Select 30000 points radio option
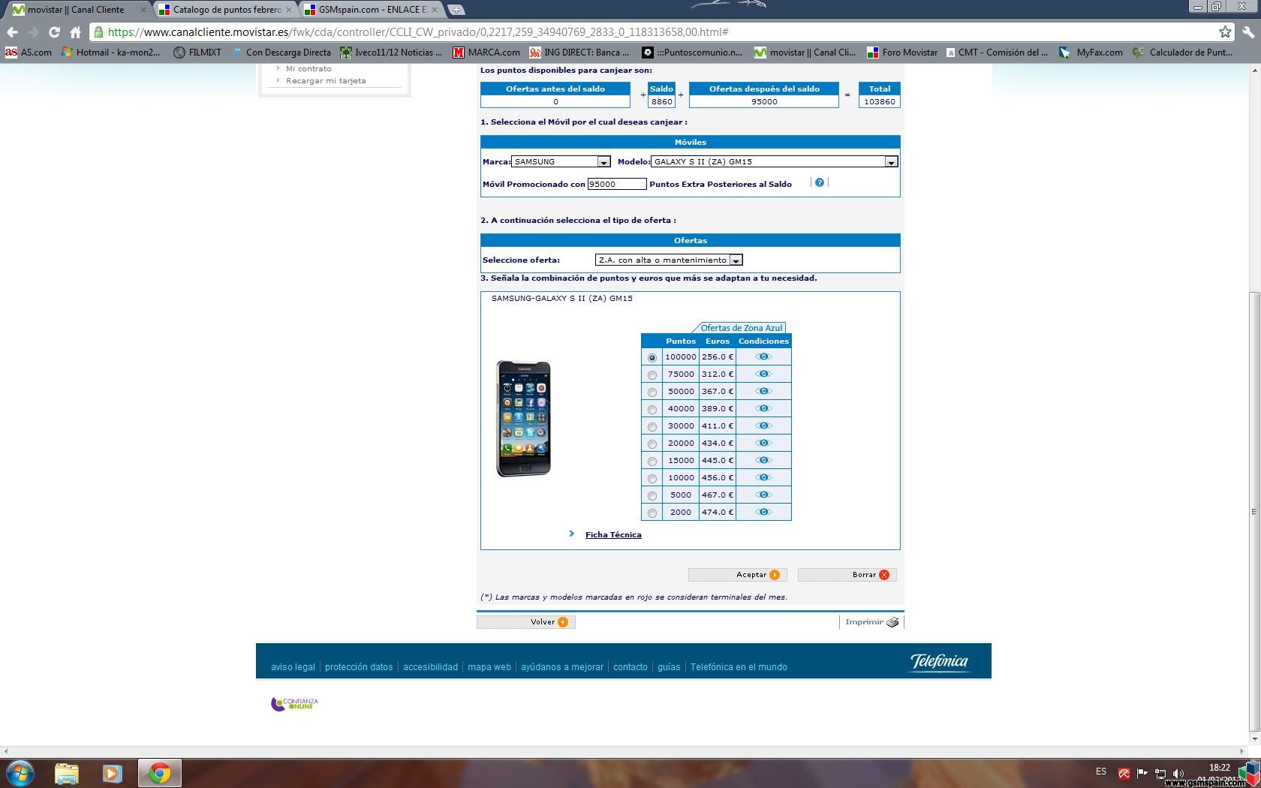Viewport: 1261px width, 788px height. tap(652, 427)
